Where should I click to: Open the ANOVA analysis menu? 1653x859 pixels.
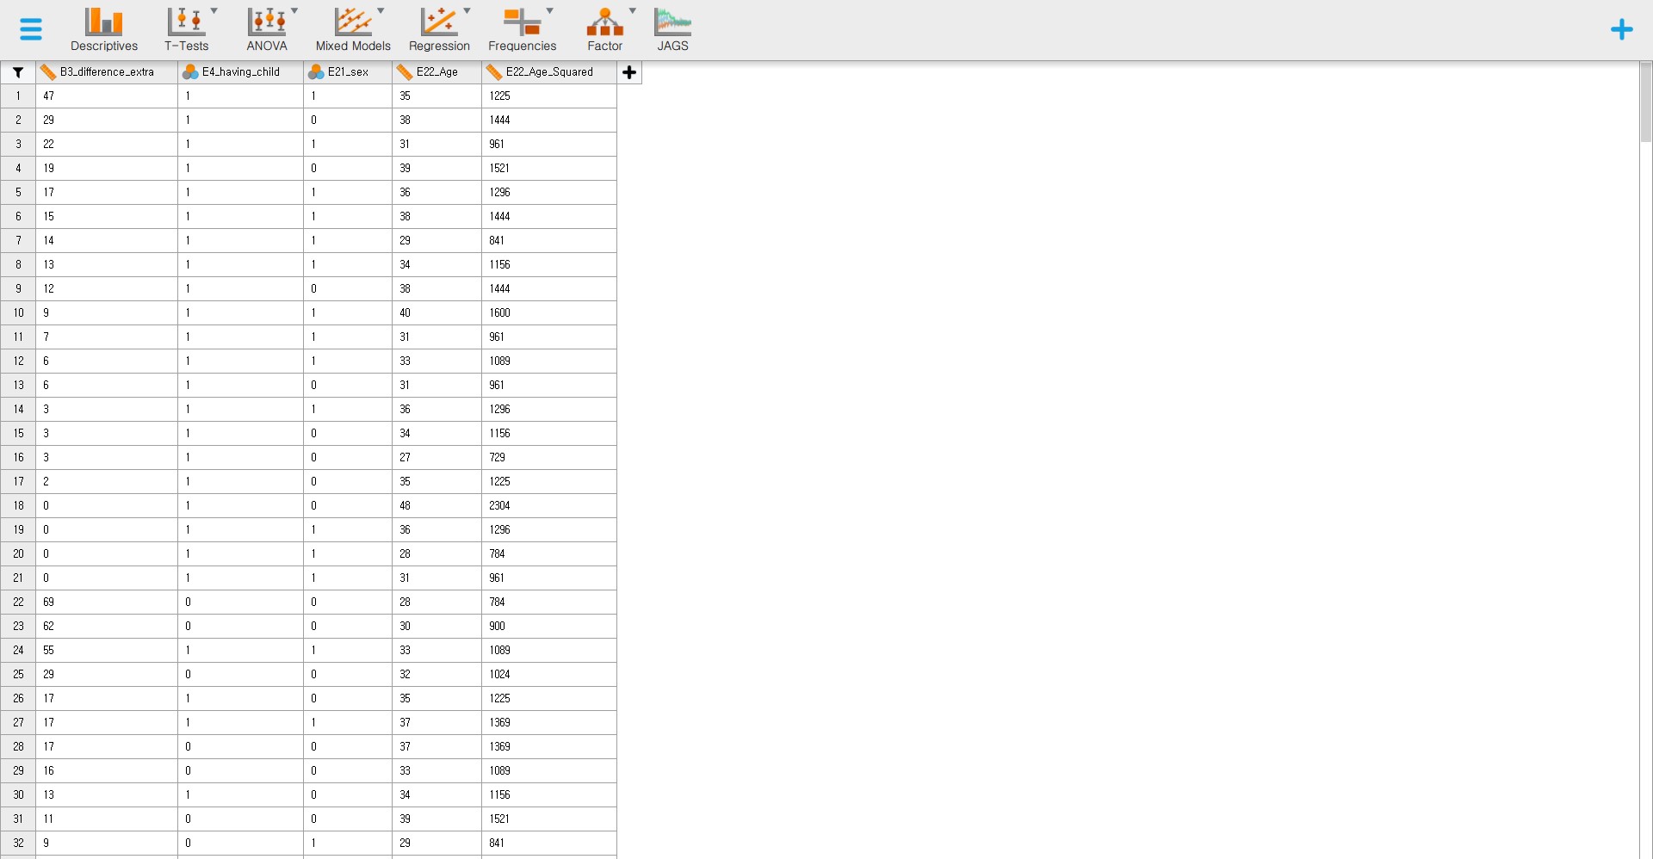click(x=267, y=29)
